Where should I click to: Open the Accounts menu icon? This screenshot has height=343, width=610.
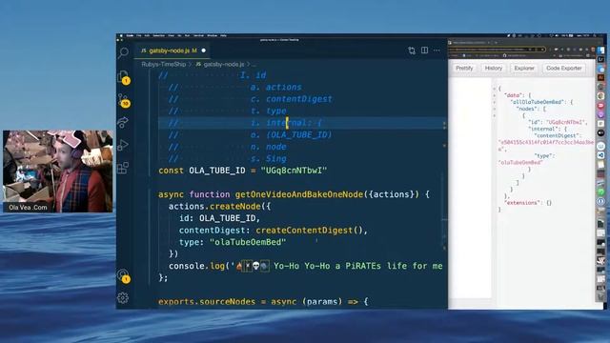click(123, 275)
